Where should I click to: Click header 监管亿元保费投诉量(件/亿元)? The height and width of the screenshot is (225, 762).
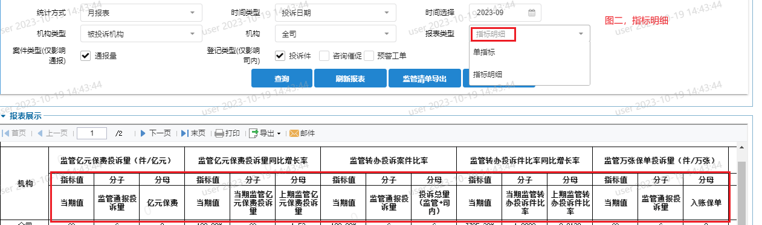[116, 160]
